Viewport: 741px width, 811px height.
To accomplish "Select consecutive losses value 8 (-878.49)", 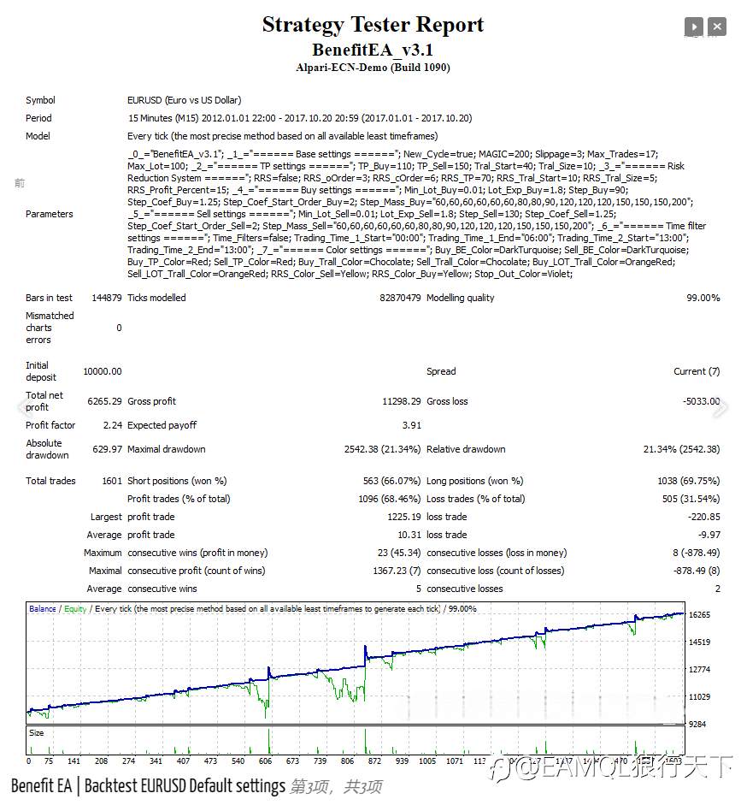I will pyautogui.click(x=696, y=553).
